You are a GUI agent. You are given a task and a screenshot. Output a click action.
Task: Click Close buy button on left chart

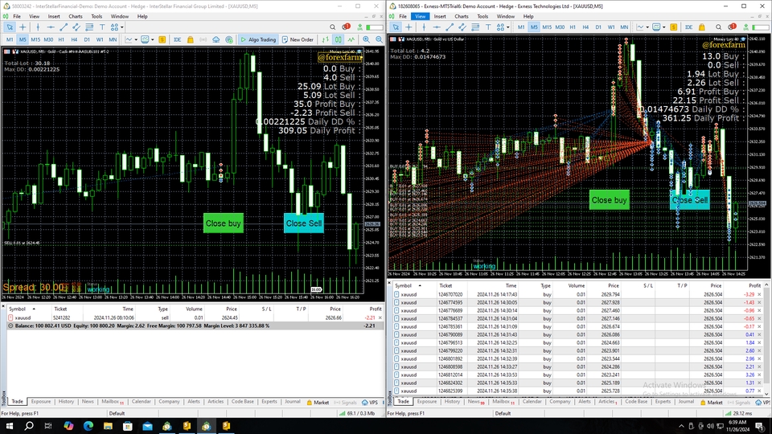pos(223,223)
